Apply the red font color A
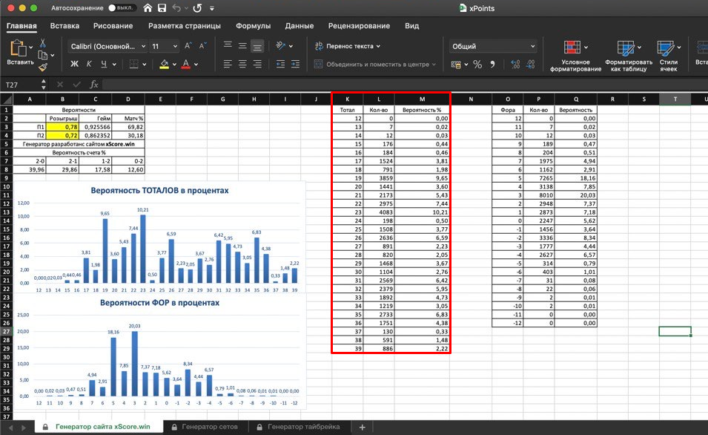This screenshot has width=708, height=435. coord(186,64)
